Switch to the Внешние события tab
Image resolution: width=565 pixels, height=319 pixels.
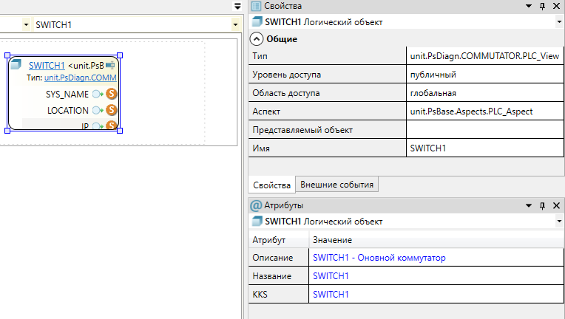(337, 185)
